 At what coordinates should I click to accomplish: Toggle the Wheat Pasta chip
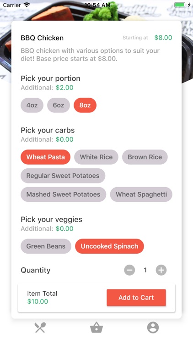click(46, 157)
